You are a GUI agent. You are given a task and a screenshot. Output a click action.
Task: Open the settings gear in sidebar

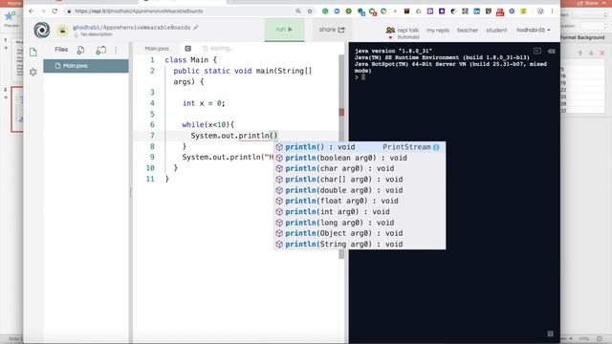(x=33, y=72)
